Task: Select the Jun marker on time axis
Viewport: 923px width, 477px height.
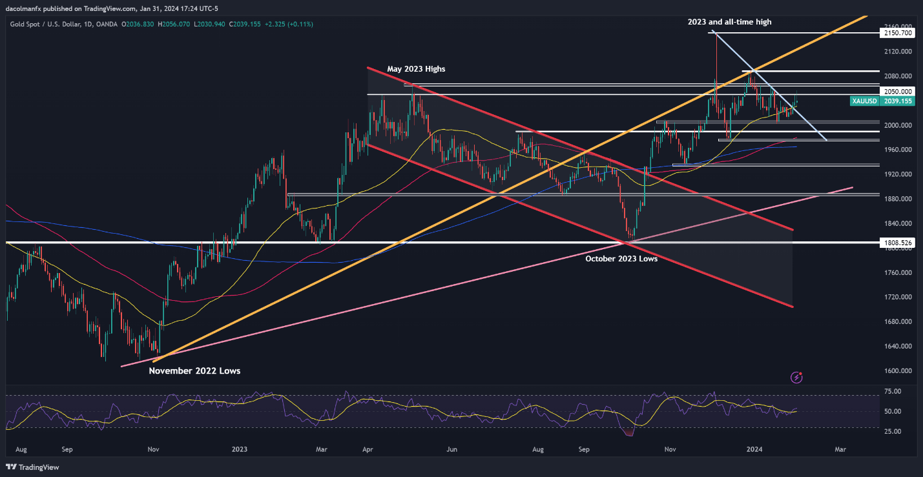Action: [x=451, y=449]
